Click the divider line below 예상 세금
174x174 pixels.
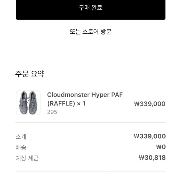[90, 171]
